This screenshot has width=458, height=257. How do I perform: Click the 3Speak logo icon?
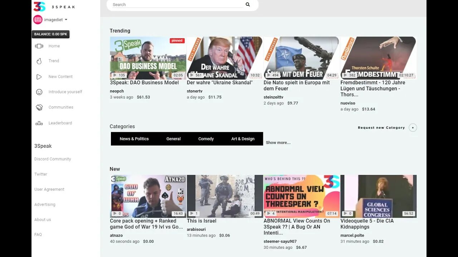(39, 6)
